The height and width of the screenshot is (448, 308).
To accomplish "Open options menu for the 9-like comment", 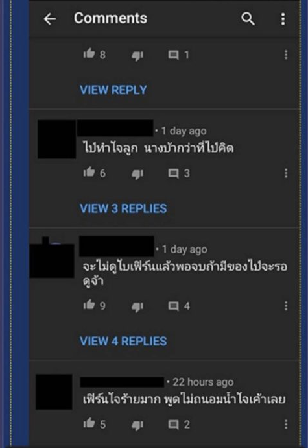I will point(286,306).
